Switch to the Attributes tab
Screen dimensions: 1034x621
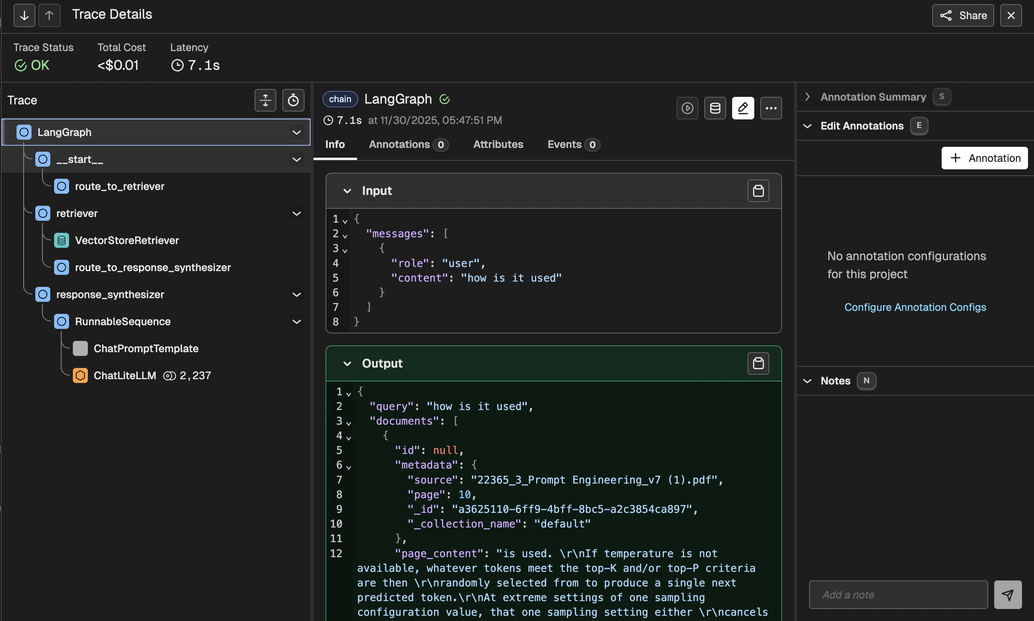[498, 145]
